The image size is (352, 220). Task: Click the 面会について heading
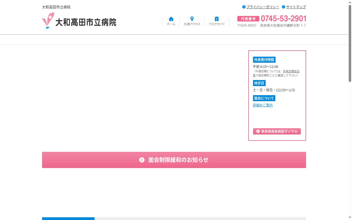(264, 98)
